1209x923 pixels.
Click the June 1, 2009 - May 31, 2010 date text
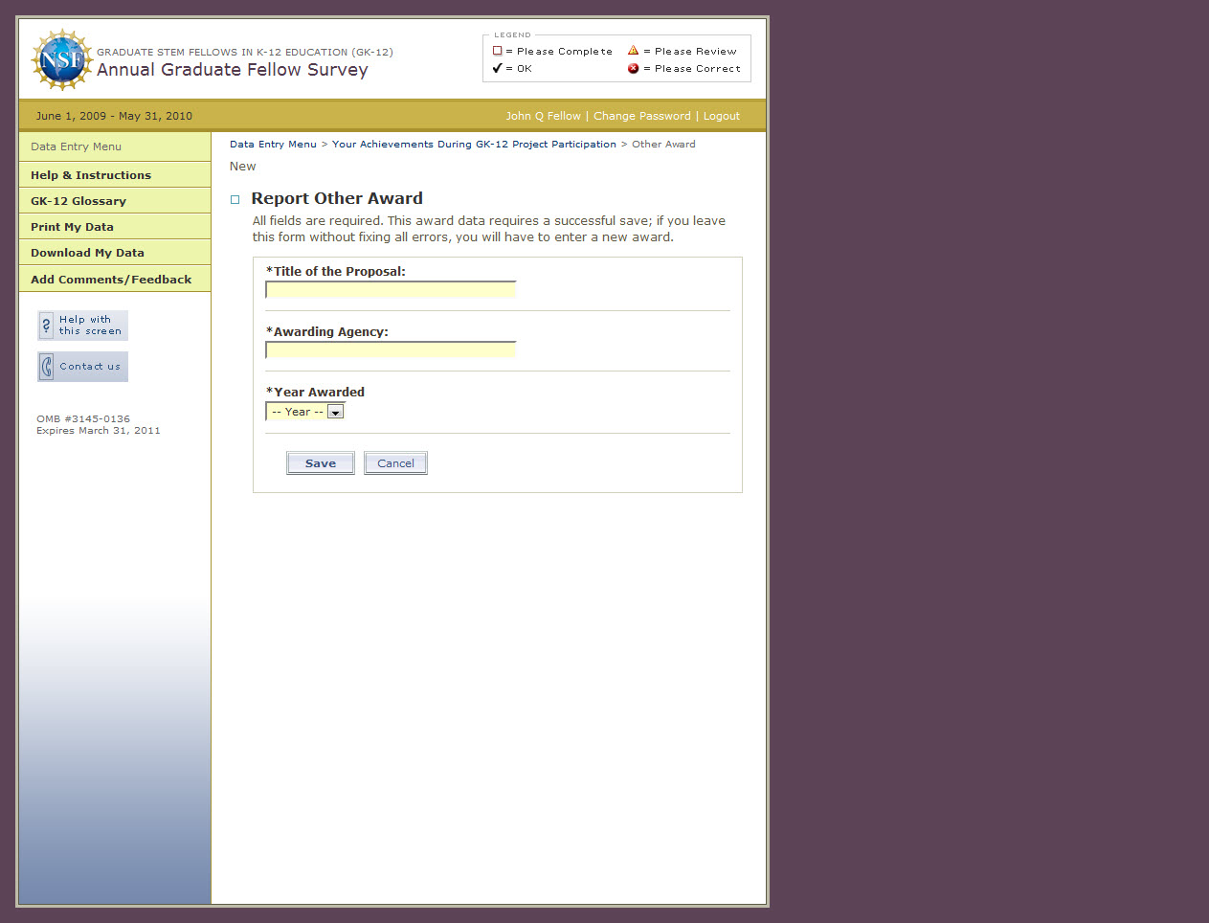point(114,116)
